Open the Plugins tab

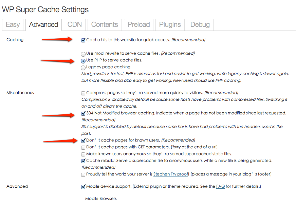[x=170, y=24]
